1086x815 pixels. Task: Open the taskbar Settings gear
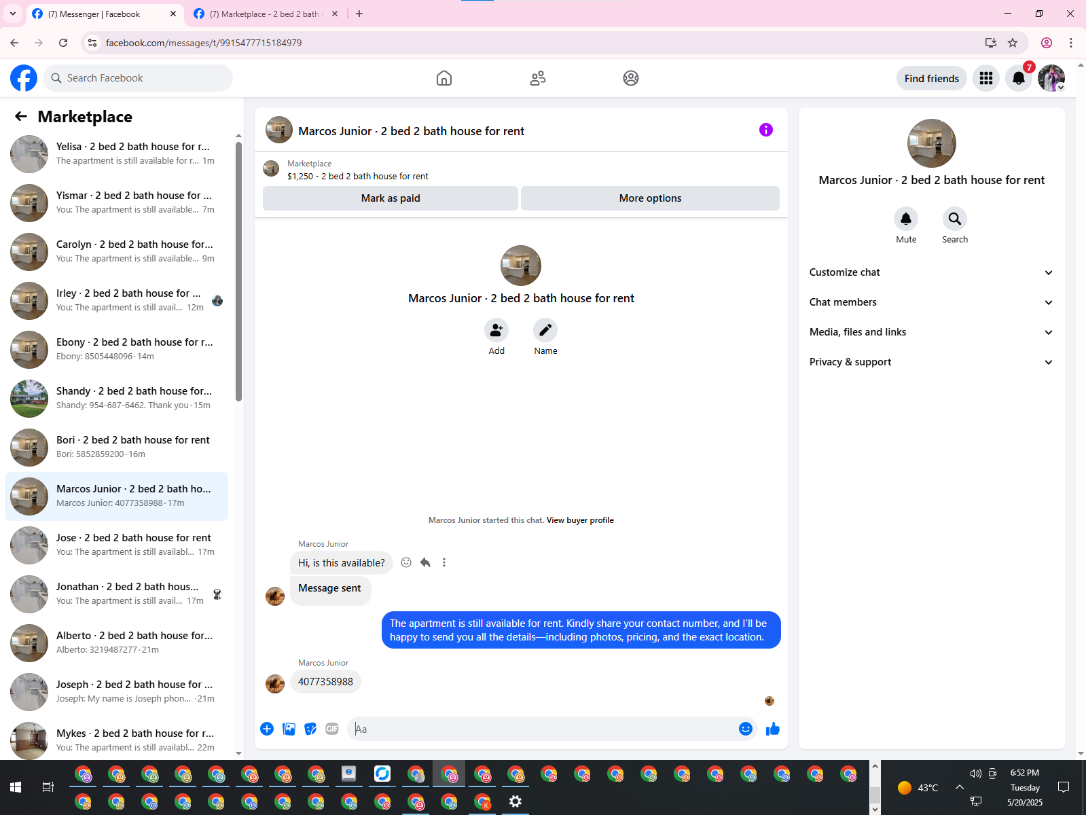(x=515, y=801)
